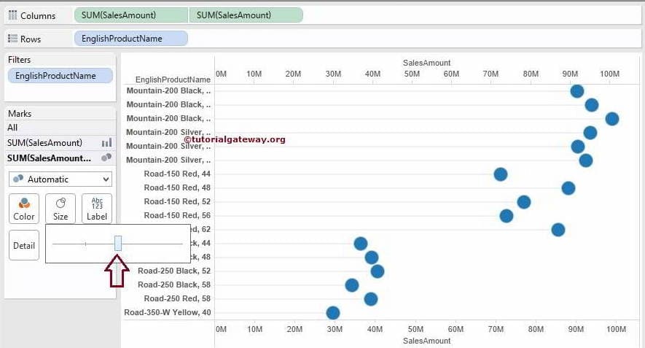Viewport: 645px width, 348px height.
Task: Click the Road-150 Red, 52 row label
Action: 177,201
